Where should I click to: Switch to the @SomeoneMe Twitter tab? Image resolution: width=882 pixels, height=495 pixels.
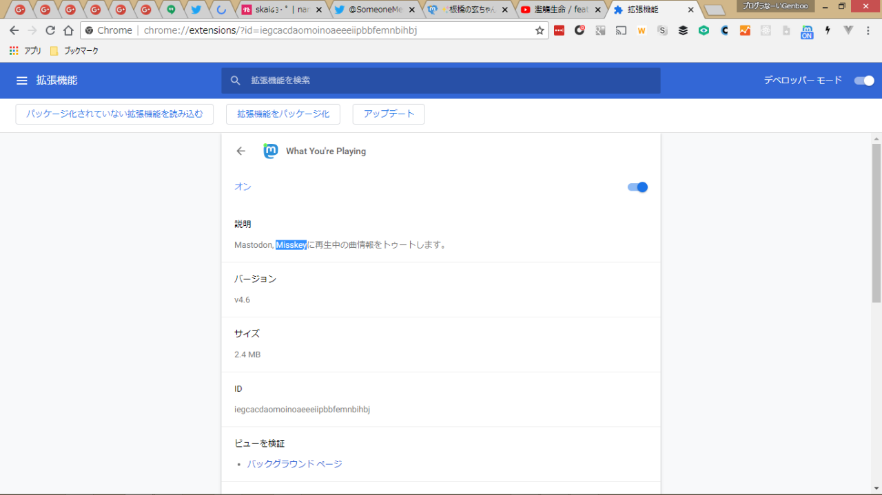point(372,10)
